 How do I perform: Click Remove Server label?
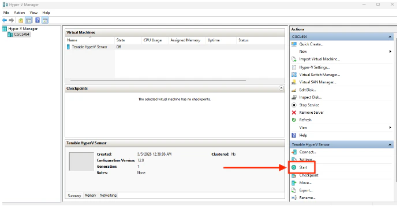click(312, 112)
